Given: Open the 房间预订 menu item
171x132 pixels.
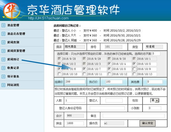Looking at the screenshot, I should [x=22, y=59].
